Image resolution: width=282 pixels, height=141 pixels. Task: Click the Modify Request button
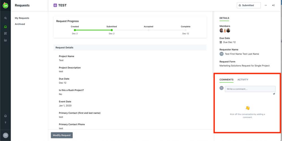coord(62,135)
